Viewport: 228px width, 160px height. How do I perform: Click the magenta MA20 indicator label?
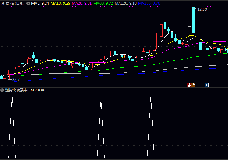82,3
